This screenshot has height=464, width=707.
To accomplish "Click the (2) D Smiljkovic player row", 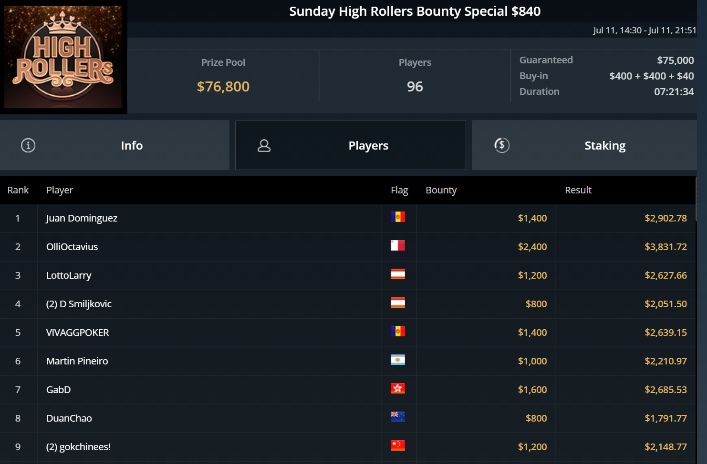I will point(79,304).
